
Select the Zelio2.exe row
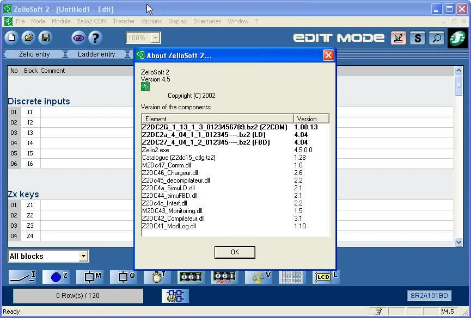point(235,150)
